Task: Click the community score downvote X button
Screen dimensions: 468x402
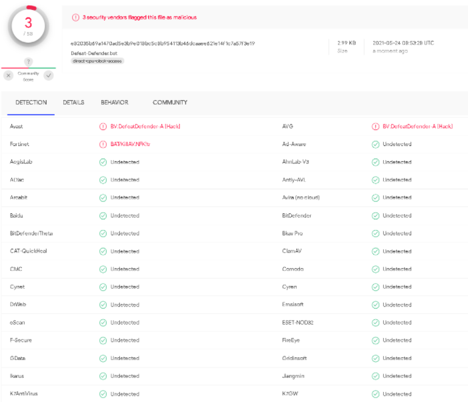Action: click(x=9, y=75)
